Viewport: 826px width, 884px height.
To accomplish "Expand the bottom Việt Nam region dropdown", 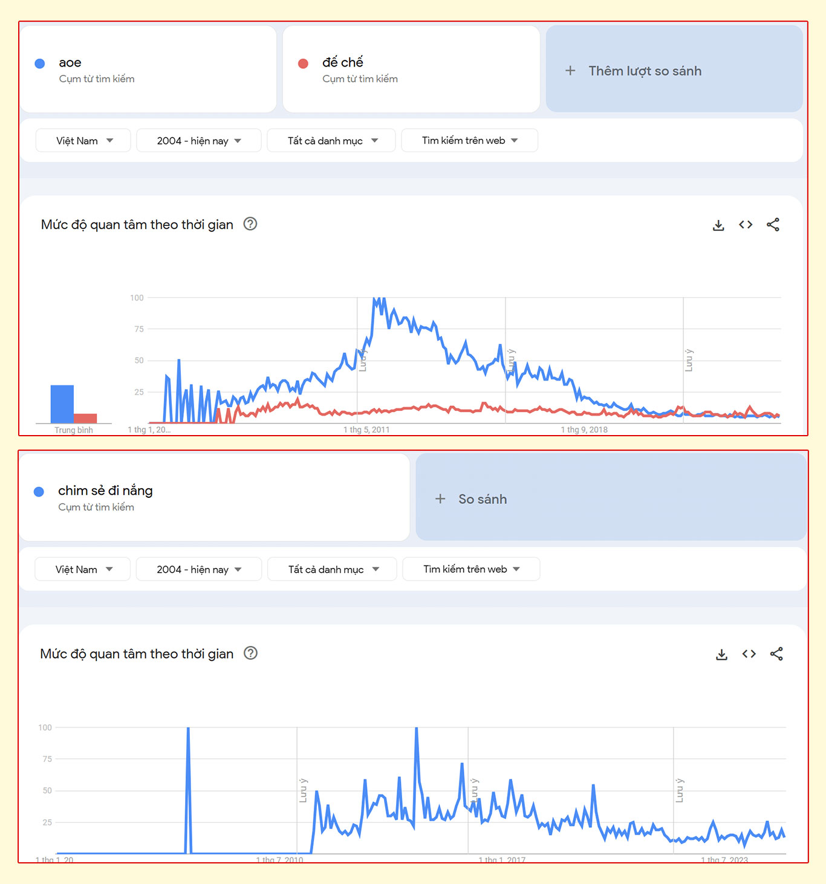I will [83, 569].
